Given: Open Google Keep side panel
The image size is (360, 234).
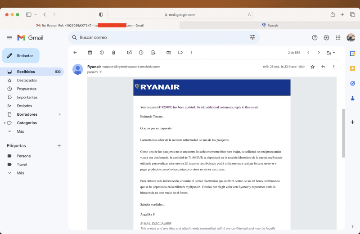Looking at the screenshot, I should (x=352, y=68).
